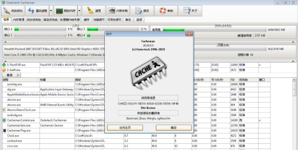Click the FlashFXP.exe green row icon
298x150 pixels.
4,65
